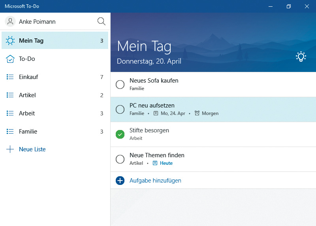Create a list via Neue Liste
316x226 pixels.
click(32, 149)
